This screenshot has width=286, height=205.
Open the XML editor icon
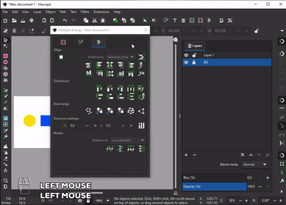[x=192, y=20]
